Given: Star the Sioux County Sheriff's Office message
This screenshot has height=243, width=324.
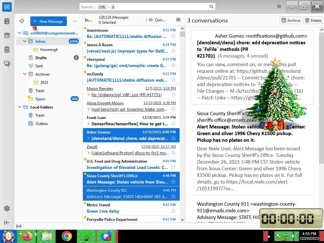Looking at the screenshot, I should click(x=173, y=182).
